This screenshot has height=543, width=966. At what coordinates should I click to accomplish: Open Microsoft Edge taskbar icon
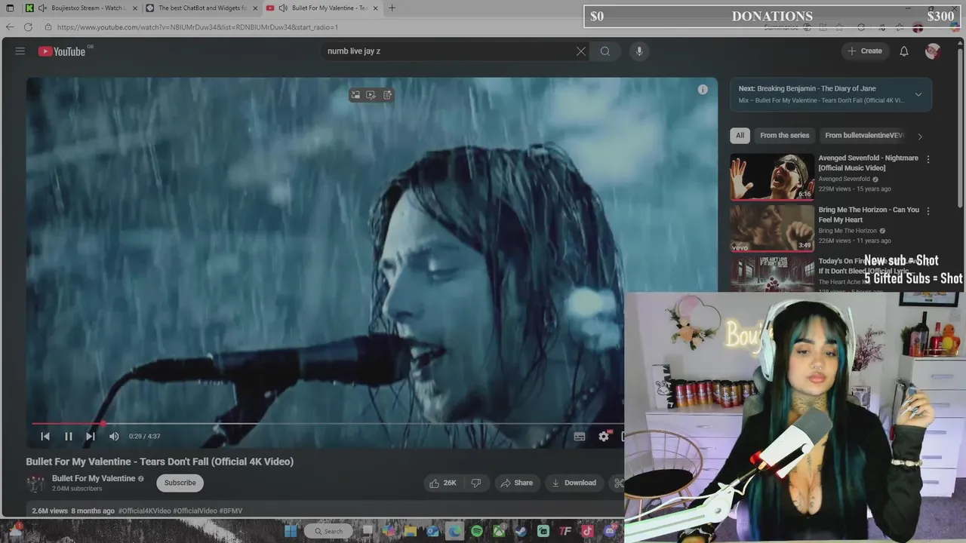[454, 531]
